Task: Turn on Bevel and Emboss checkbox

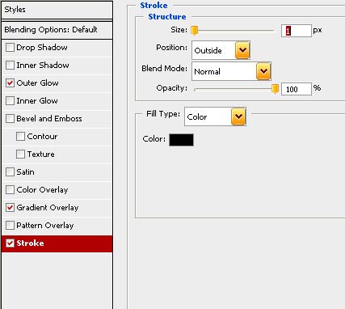Action: pos(10,119)
